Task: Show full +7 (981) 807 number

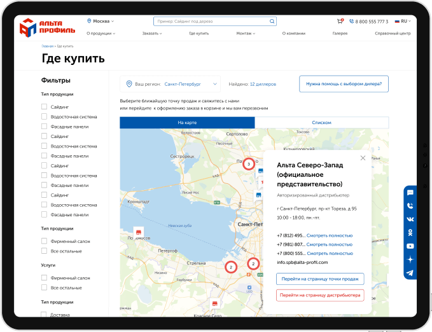Action: pyautogui.click(x=330, y=245)
